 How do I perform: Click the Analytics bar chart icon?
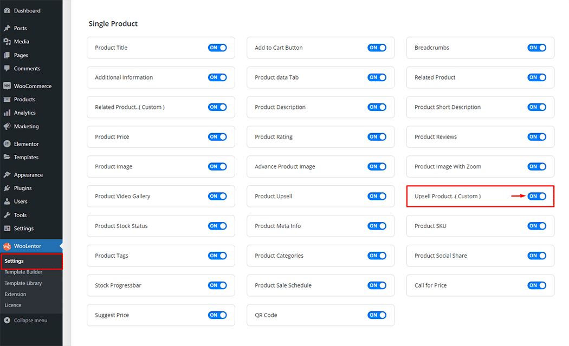(x=7, y=113)
